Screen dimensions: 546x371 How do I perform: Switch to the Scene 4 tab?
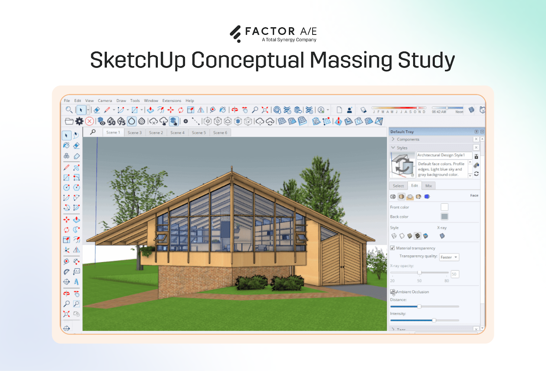[177, 133]
